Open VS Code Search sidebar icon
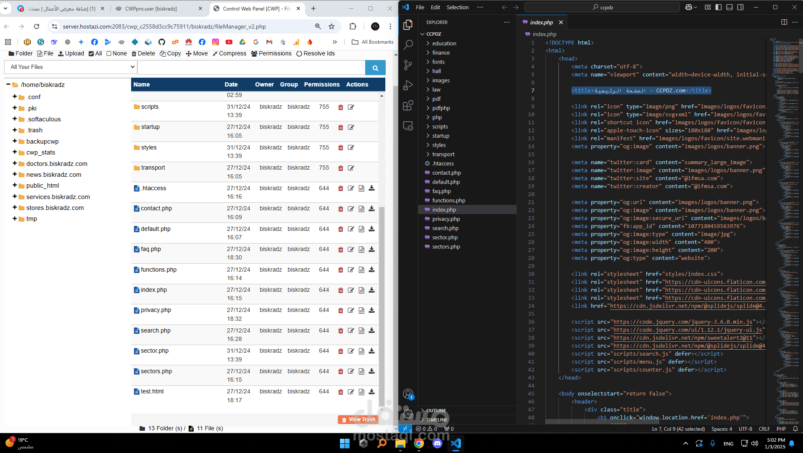The image size is (803, 453). (x=408, y=45)
